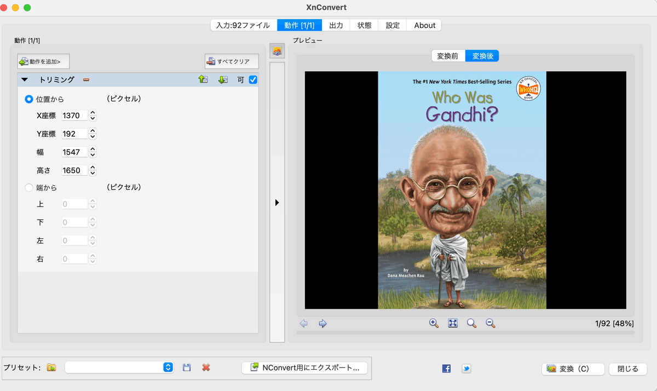Image resolution: width=657 pixels, height=391 pixels.
Task: Switch to the 動作 [1/1] tab
Action: coord(299,25)
